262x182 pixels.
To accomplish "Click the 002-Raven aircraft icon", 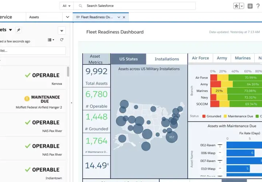I will coord(220,145).
